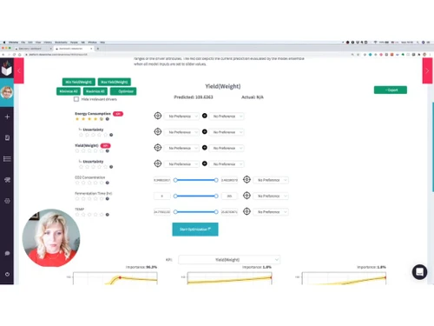Open the Apple menu

pyautogui.click(x=4, y=43)
